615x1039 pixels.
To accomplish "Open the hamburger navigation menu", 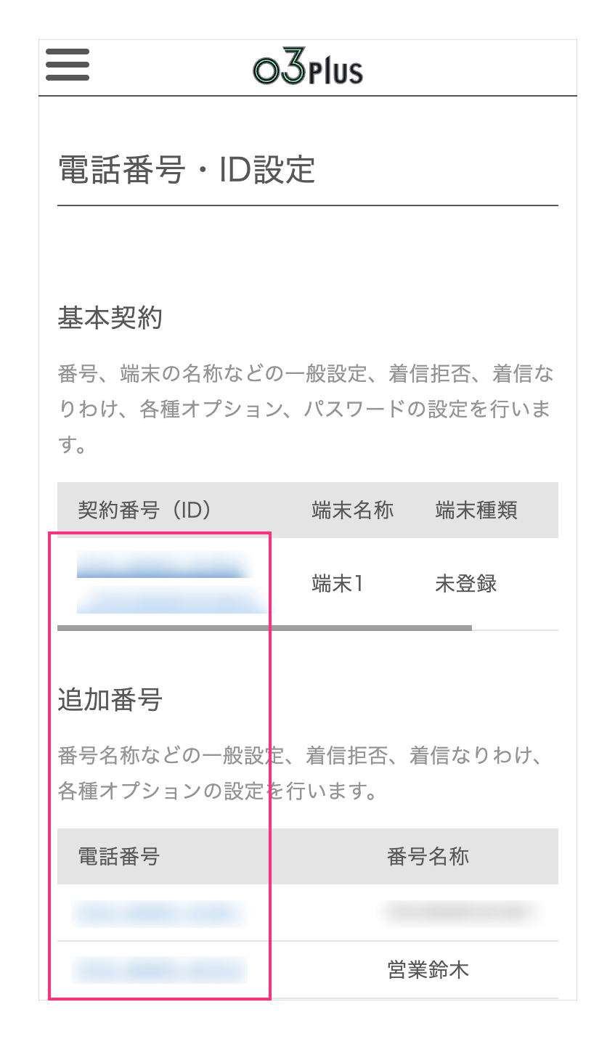I will [x=67, y=65].
